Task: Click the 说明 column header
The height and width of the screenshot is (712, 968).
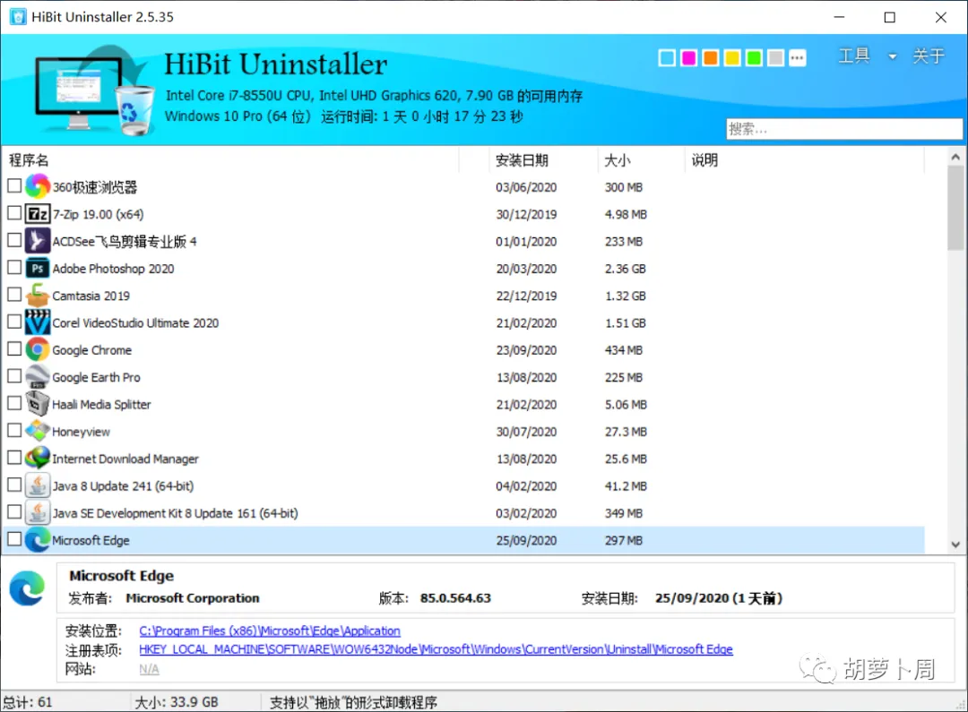Action: pos(804,160)
